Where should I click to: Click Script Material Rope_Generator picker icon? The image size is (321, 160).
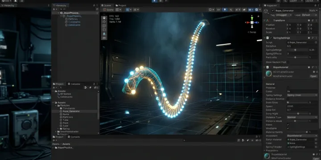pyautogui.click(x=316, y=140)
